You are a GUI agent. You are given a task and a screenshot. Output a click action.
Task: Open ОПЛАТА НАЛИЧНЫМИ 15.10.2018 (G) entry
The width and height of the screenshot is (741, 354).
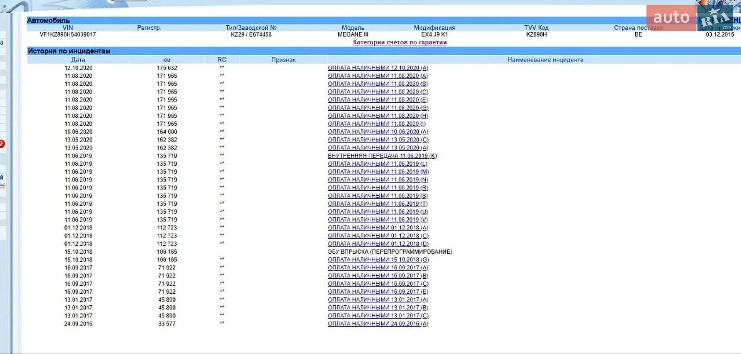click(378, 260)
